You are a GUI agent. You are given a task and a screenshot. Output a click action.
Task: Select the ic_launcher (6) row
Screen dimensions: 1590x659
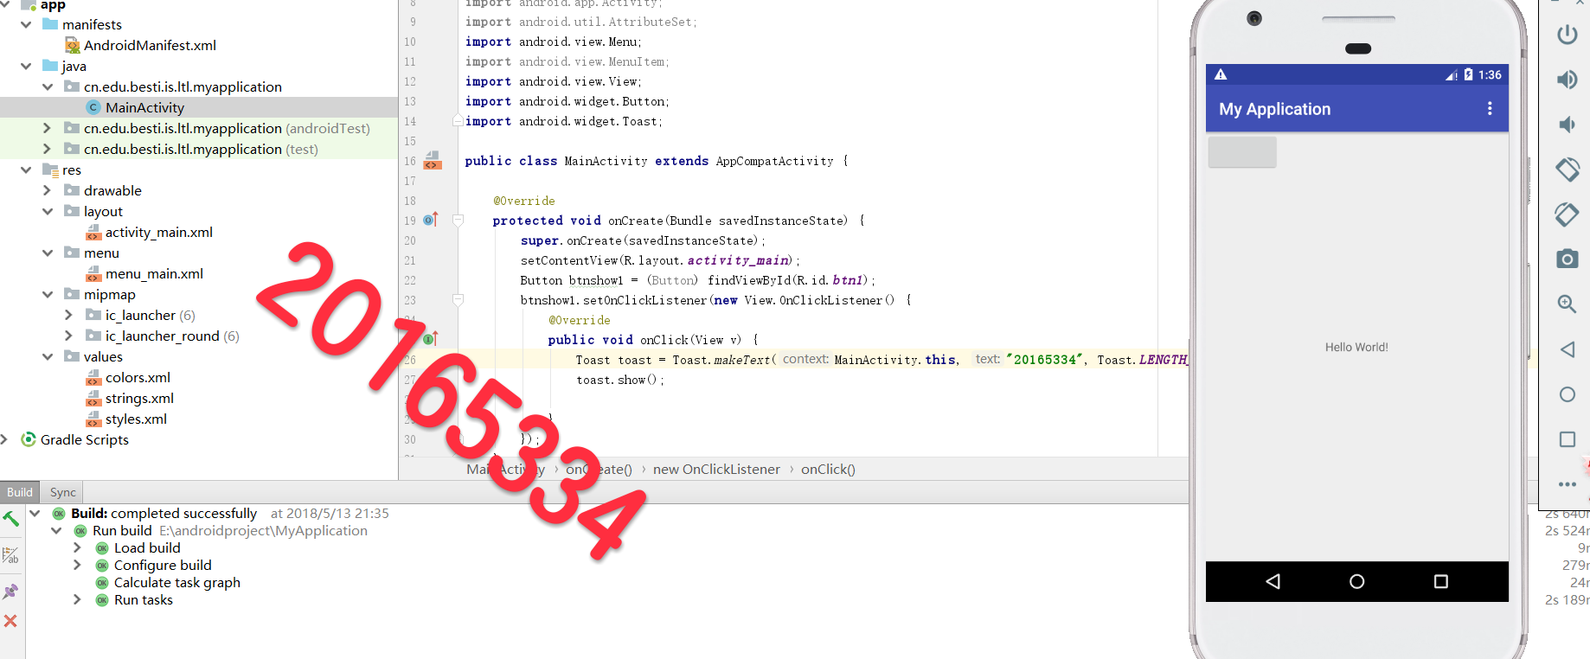[x=150, y=315]
